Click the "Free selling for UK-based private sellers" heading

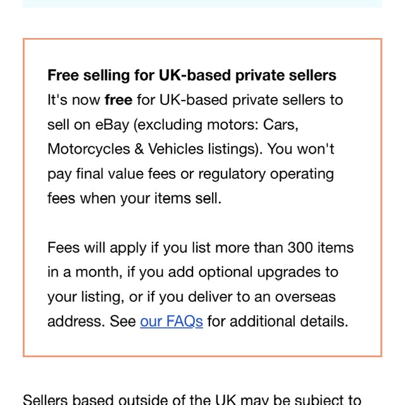192,76
